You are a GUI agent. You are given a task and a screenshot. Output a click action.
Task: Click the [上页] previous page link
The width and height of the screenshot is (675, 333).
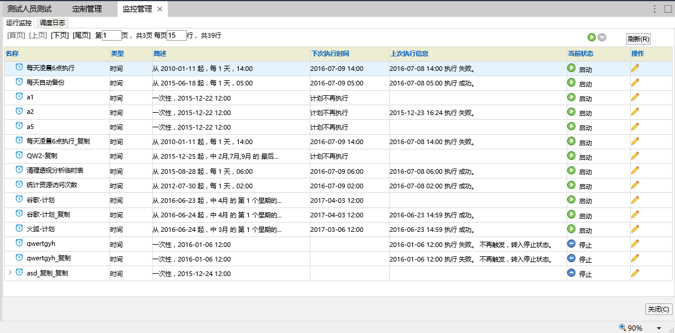click(38, 35)
